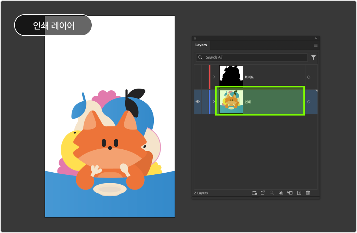Click the Export artboard-bookmark icon in panel footer
357x233 pixels.
click(x=254, y=193)
